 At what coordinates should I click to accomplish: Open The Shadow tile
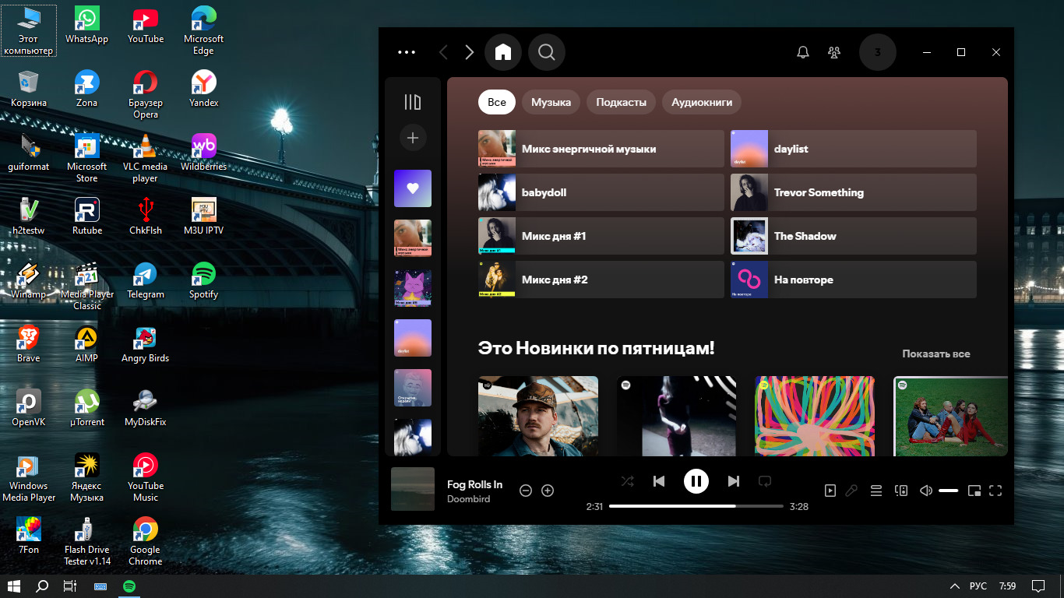[854, 236]
